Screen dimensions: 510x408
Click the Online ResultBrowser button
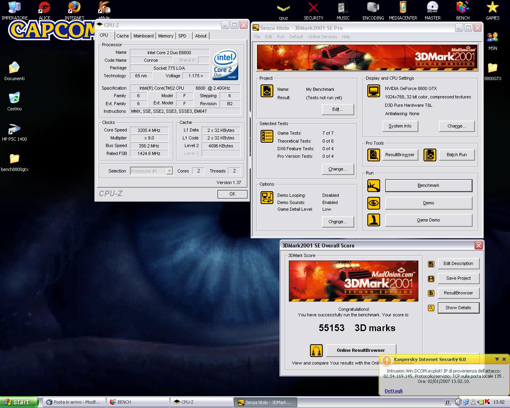point(361,350)
